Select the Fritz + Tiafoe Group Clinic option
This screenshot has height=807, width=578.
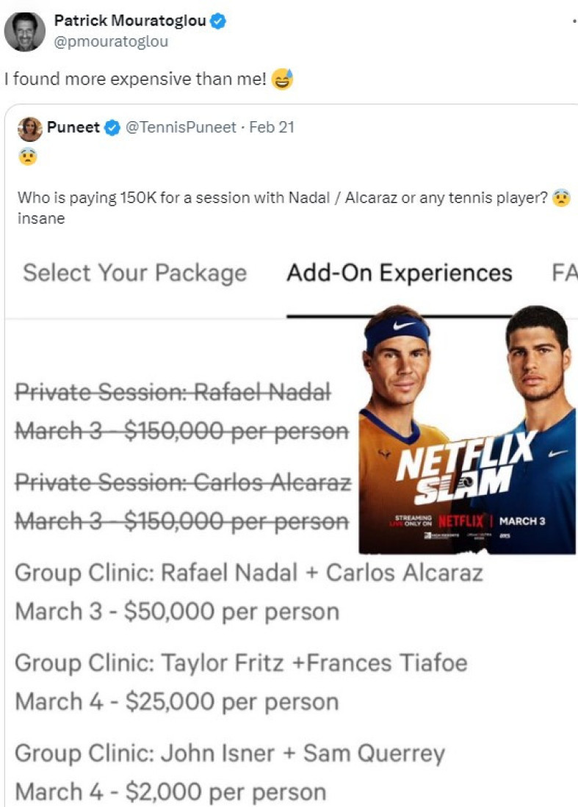pos(241,681)
